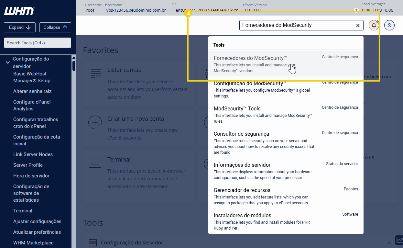Focus the Search Tools sidebar field

tap(38, 43)
